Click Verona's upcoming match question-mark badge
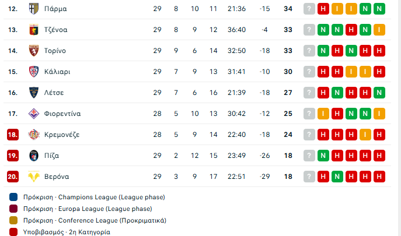The image size is (401, 236). click(x=309, y=177)
